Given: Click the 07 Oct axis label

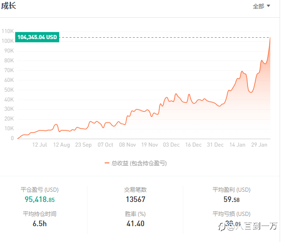Looking at the screenshot, I should point(105,145).
